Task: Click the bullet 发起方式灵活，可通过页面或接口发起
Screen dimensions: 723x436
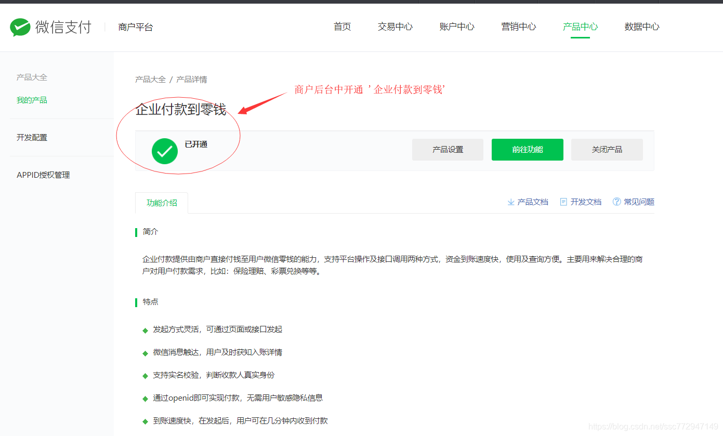Action: (218, 329)
